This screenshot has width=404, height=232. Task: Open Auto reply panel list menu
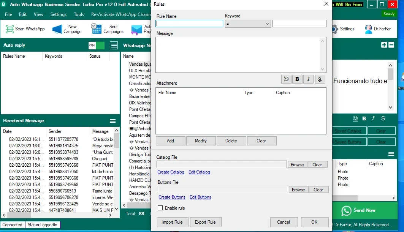pyautogui.click(x=114, y=46)
